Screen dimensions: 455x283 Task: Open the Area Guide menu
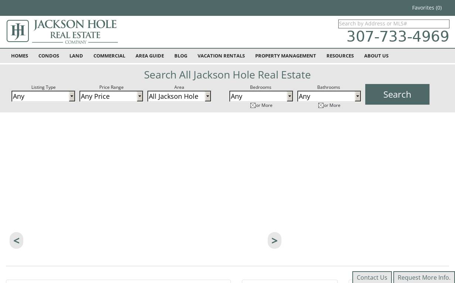click(x=150, y=56)
